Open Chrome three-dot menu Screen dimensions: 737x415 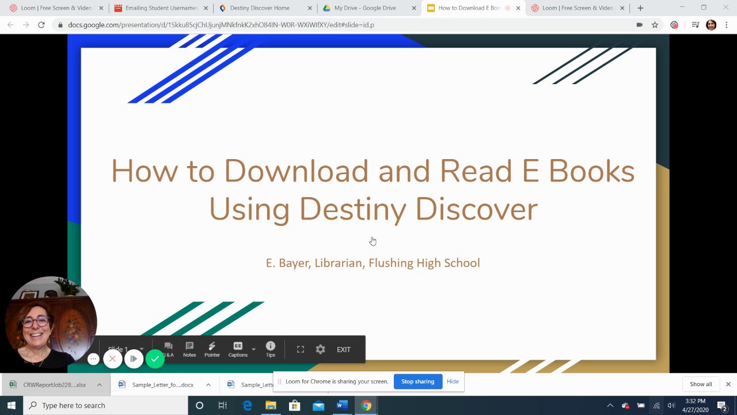[727, 25]
